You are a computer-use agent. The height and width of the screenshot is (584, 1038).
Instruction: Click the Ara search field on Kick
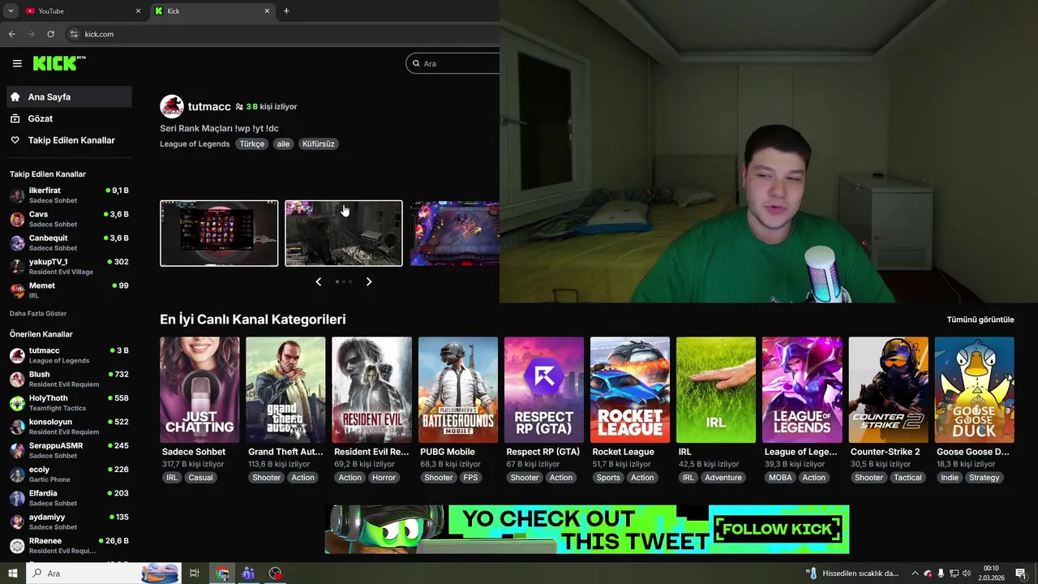[x=454, y=63]
